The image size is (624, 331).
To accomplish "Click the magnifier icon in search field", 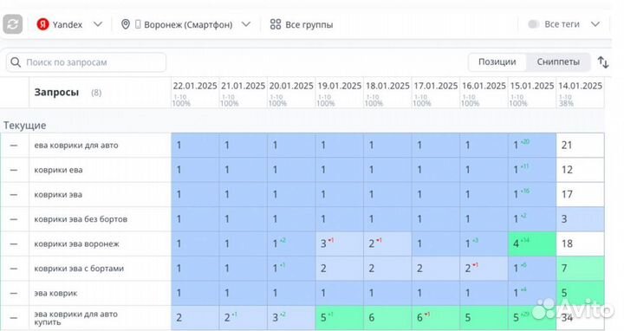I will 16,62.
